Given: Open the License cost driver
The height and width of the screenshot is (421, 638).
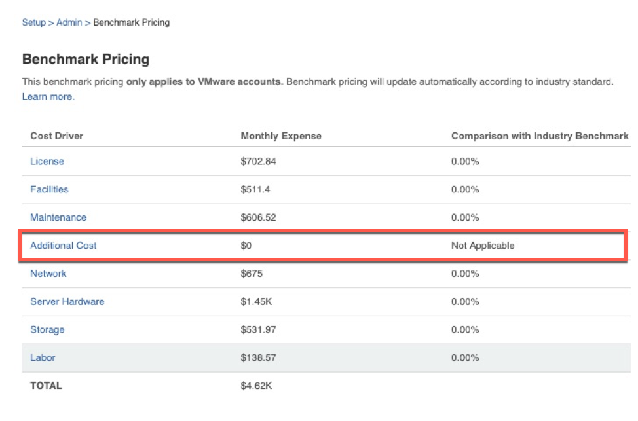Looking at the screenshot, I should point(47,162).
